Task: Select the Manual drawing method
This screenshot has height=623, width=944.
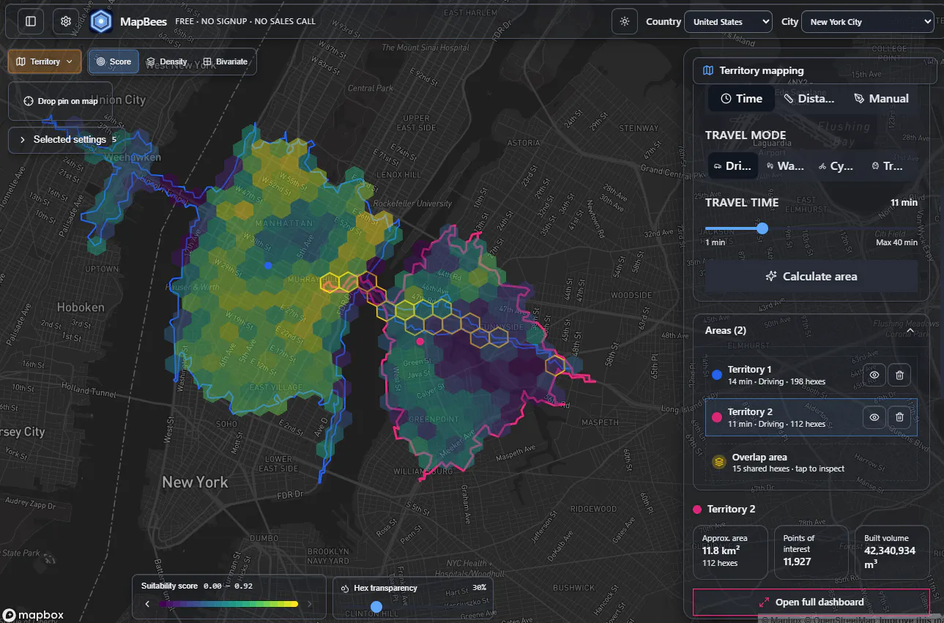Action: [882, 99]
